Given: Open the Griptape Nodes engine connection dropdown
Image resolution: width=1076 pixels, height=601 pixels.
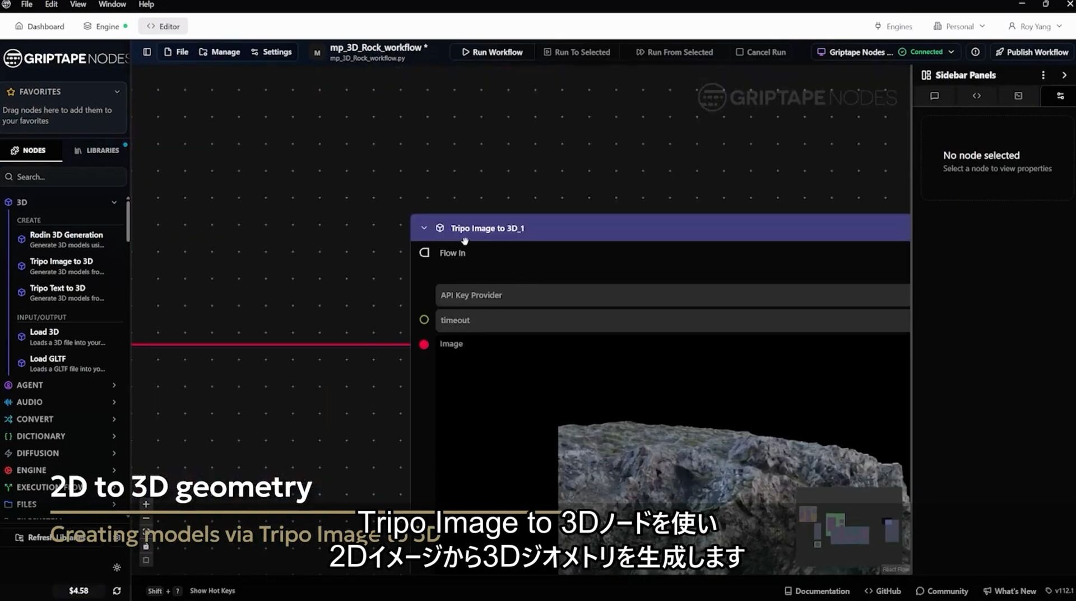Looking at the screenshot, I should tap(885, 52).
